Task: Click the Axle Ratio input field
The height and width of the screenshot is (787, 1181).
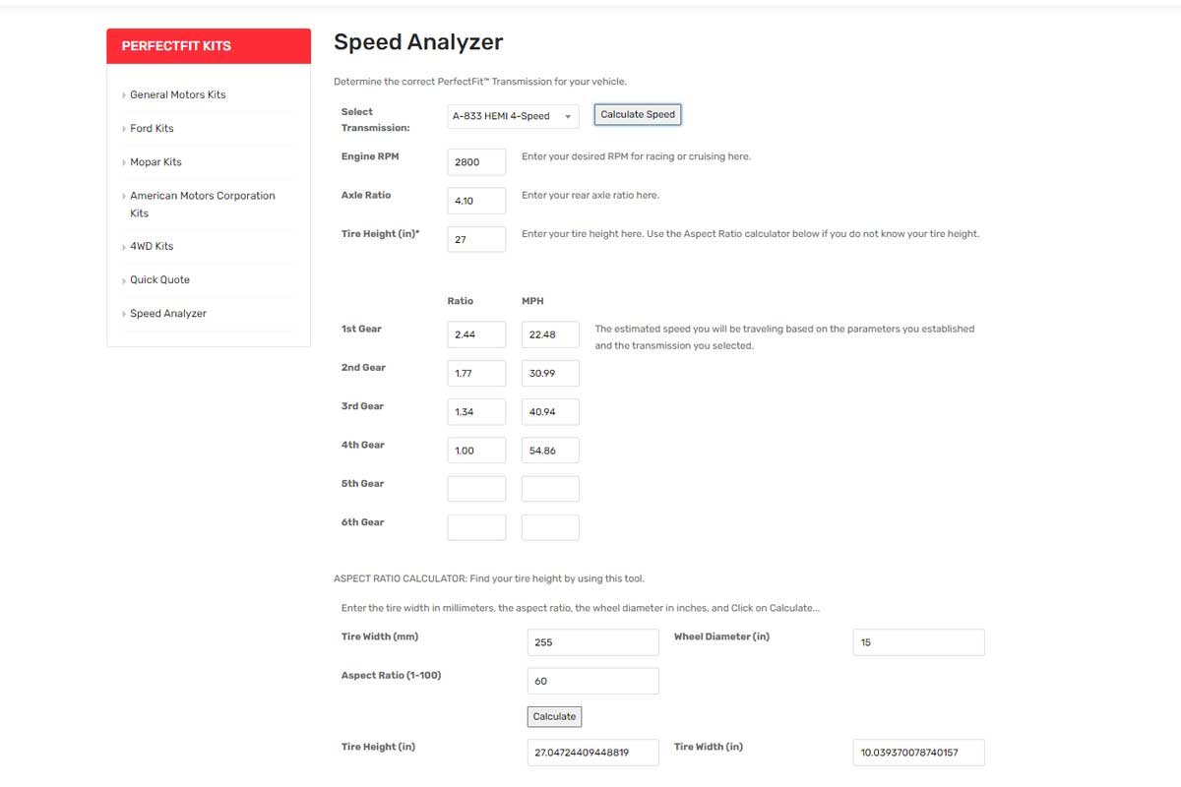Action: click(476, 201)
